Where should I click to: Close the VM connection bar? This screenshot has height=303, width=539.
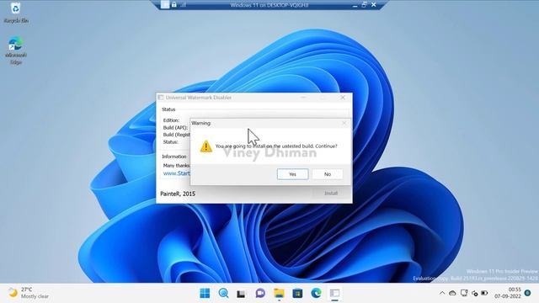pos(374,5)
